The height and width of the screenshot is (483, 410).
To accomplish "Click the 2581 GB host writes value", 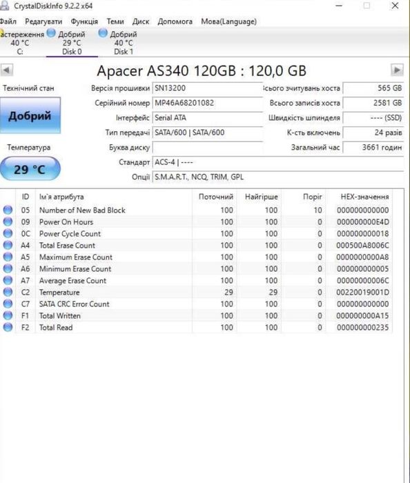I will [x=373, y=103].
